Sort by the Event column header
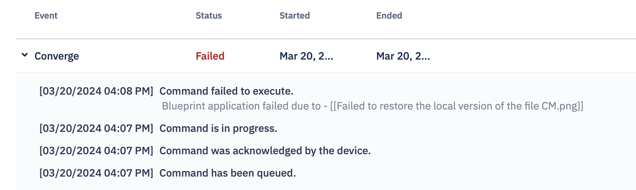 point(46,16)
